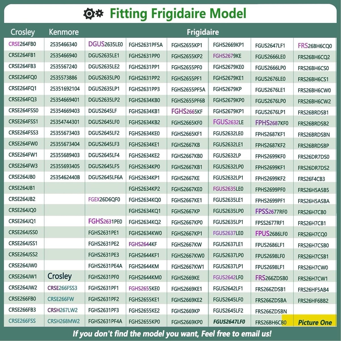The width and height of the screenshot is (341, 341).
Task: Click the teal CRSE266FW model entry
Action: point(61,299)
